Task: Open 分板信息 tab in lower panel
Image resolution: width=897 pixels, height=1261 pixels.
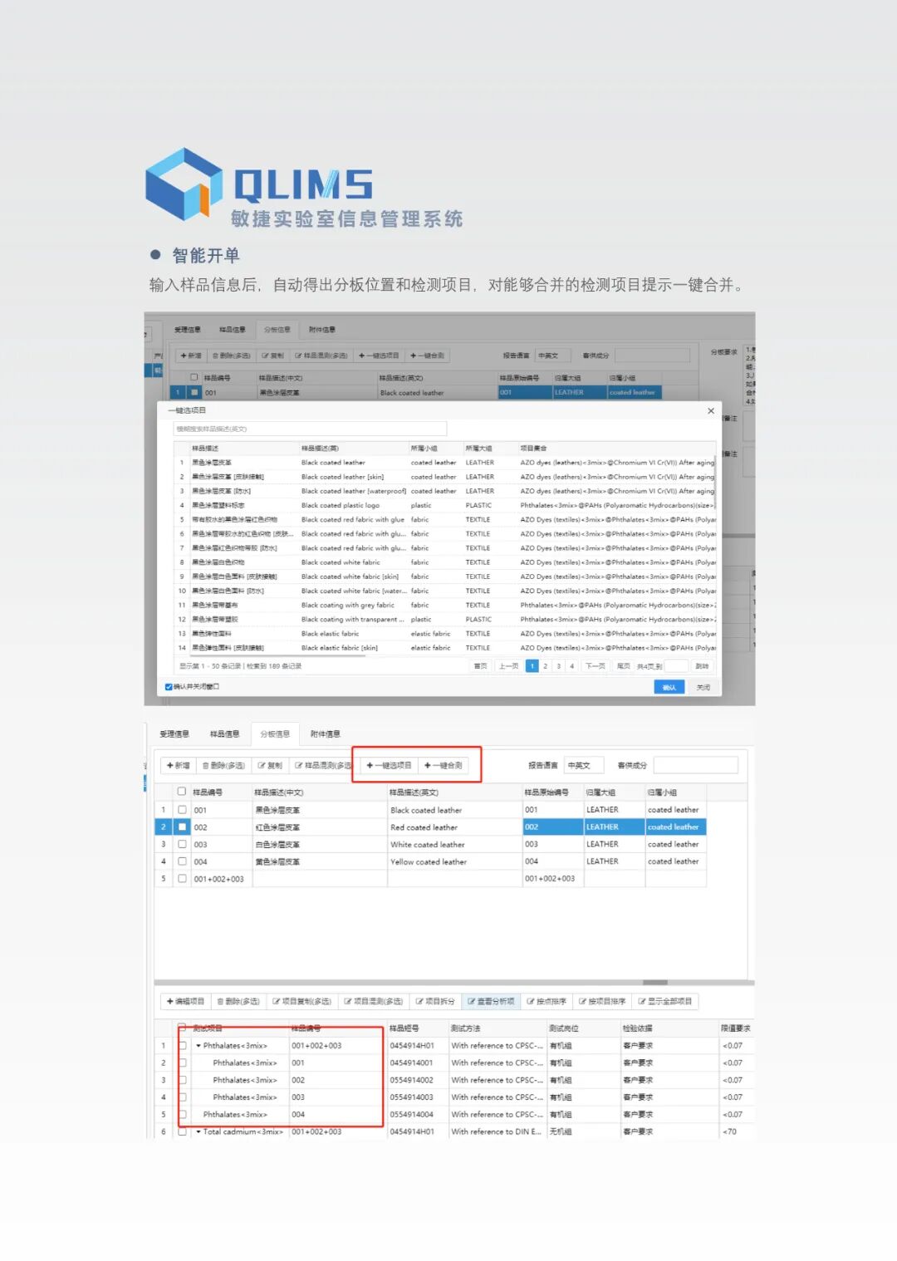Action: pyautogui.click(x=275, y=734)
